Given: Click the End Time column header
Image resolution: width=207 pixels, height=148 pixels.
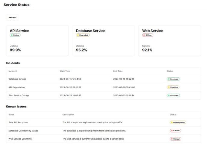Looking at the screenshot, I should pyautogui.click(x=118, y=71).
